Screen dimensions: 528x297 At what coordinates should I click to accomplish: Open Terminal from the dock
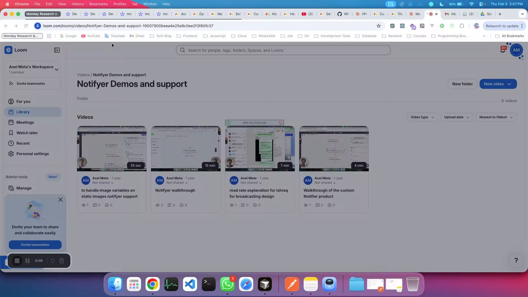coord(208,284)
